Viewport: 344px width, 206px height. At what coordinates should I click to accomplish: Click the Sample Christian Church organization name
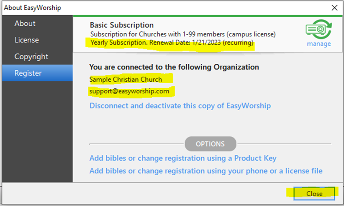click(x=126, y=79)
